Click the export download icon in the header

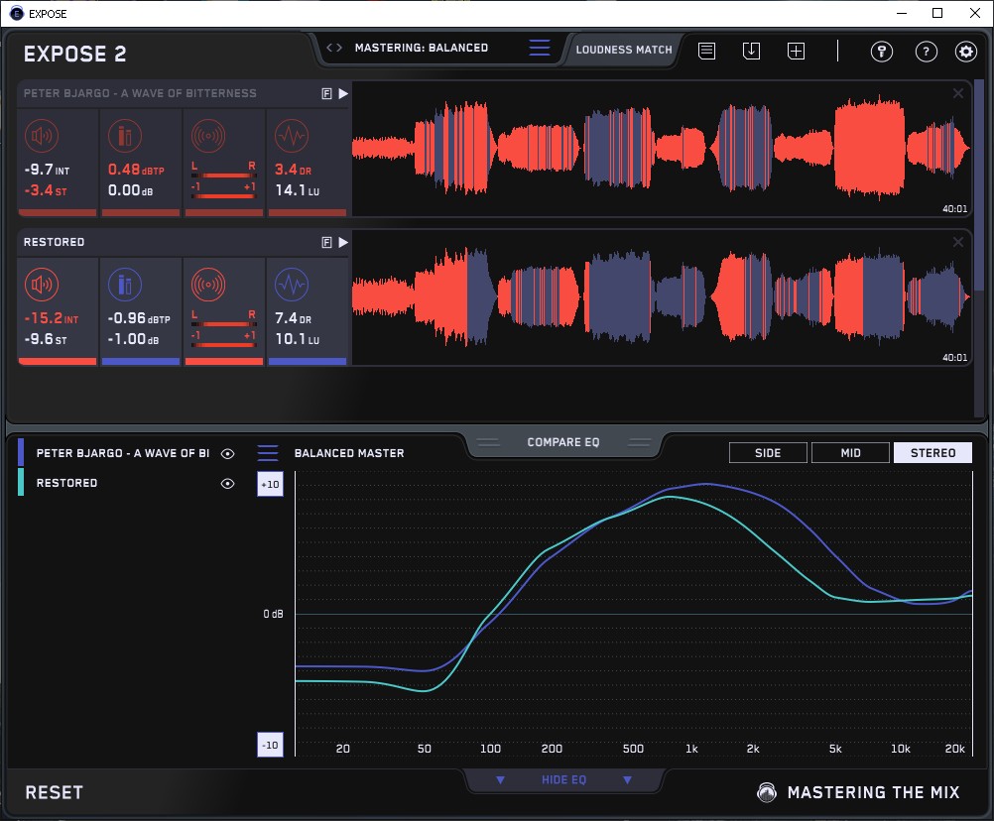click(751, 52)
